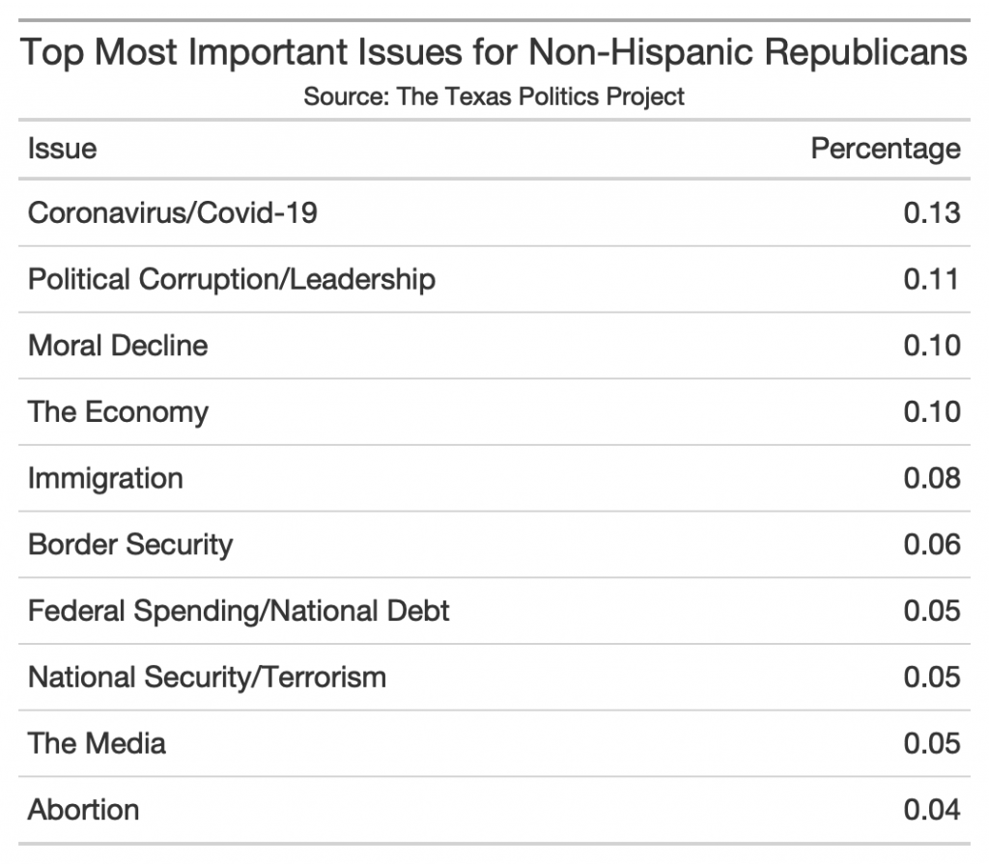Screen dimensions: 989x864
Task: Click the 0.11 percentage value
Action: point(932,279)
